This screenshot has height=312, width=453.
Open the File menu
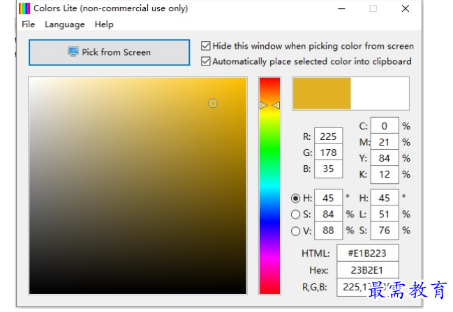(29, 24)
